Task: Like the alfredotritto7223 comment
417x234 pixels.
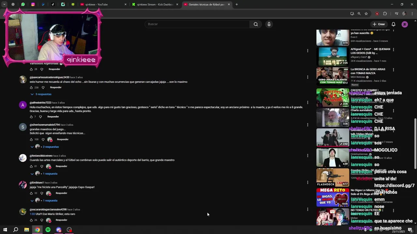Action: tap(31, 117)
